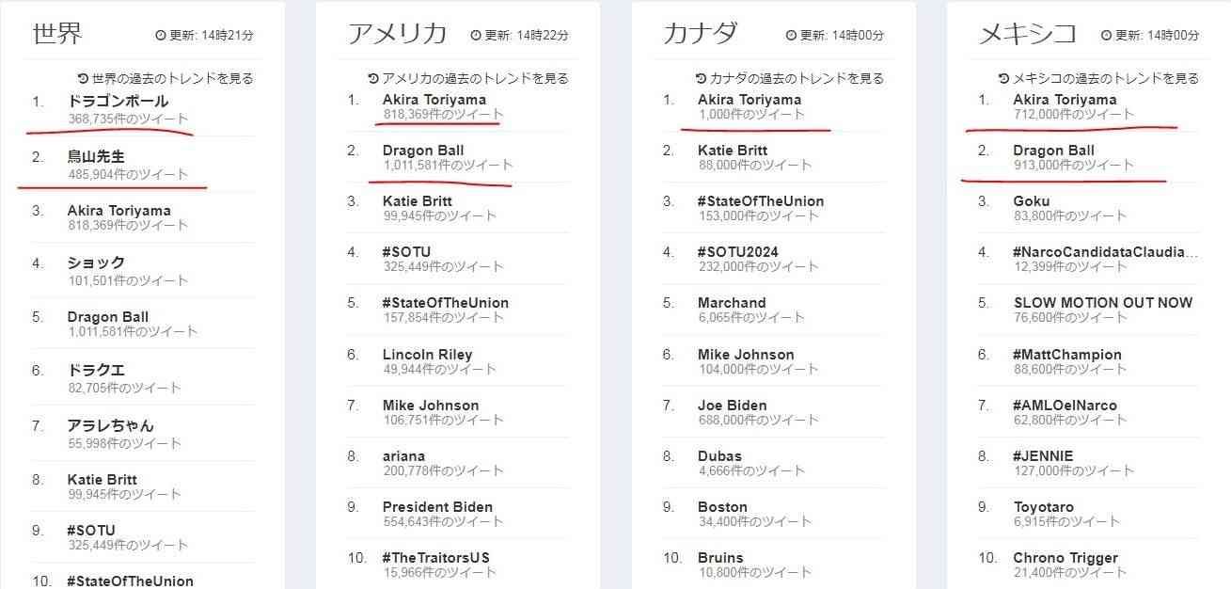Click the clock icon beside the 世界 update time
1231x589 pixels.
point(160,36)
